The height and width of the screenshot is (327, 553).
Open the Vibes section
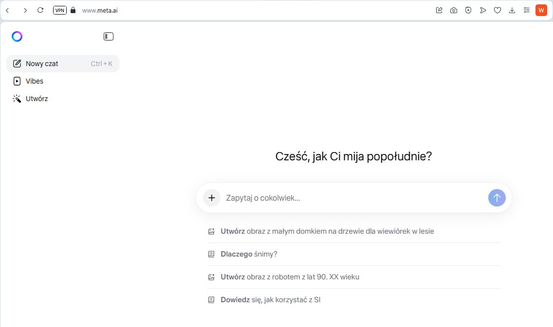pyautogui.click(x=34, y=81)
